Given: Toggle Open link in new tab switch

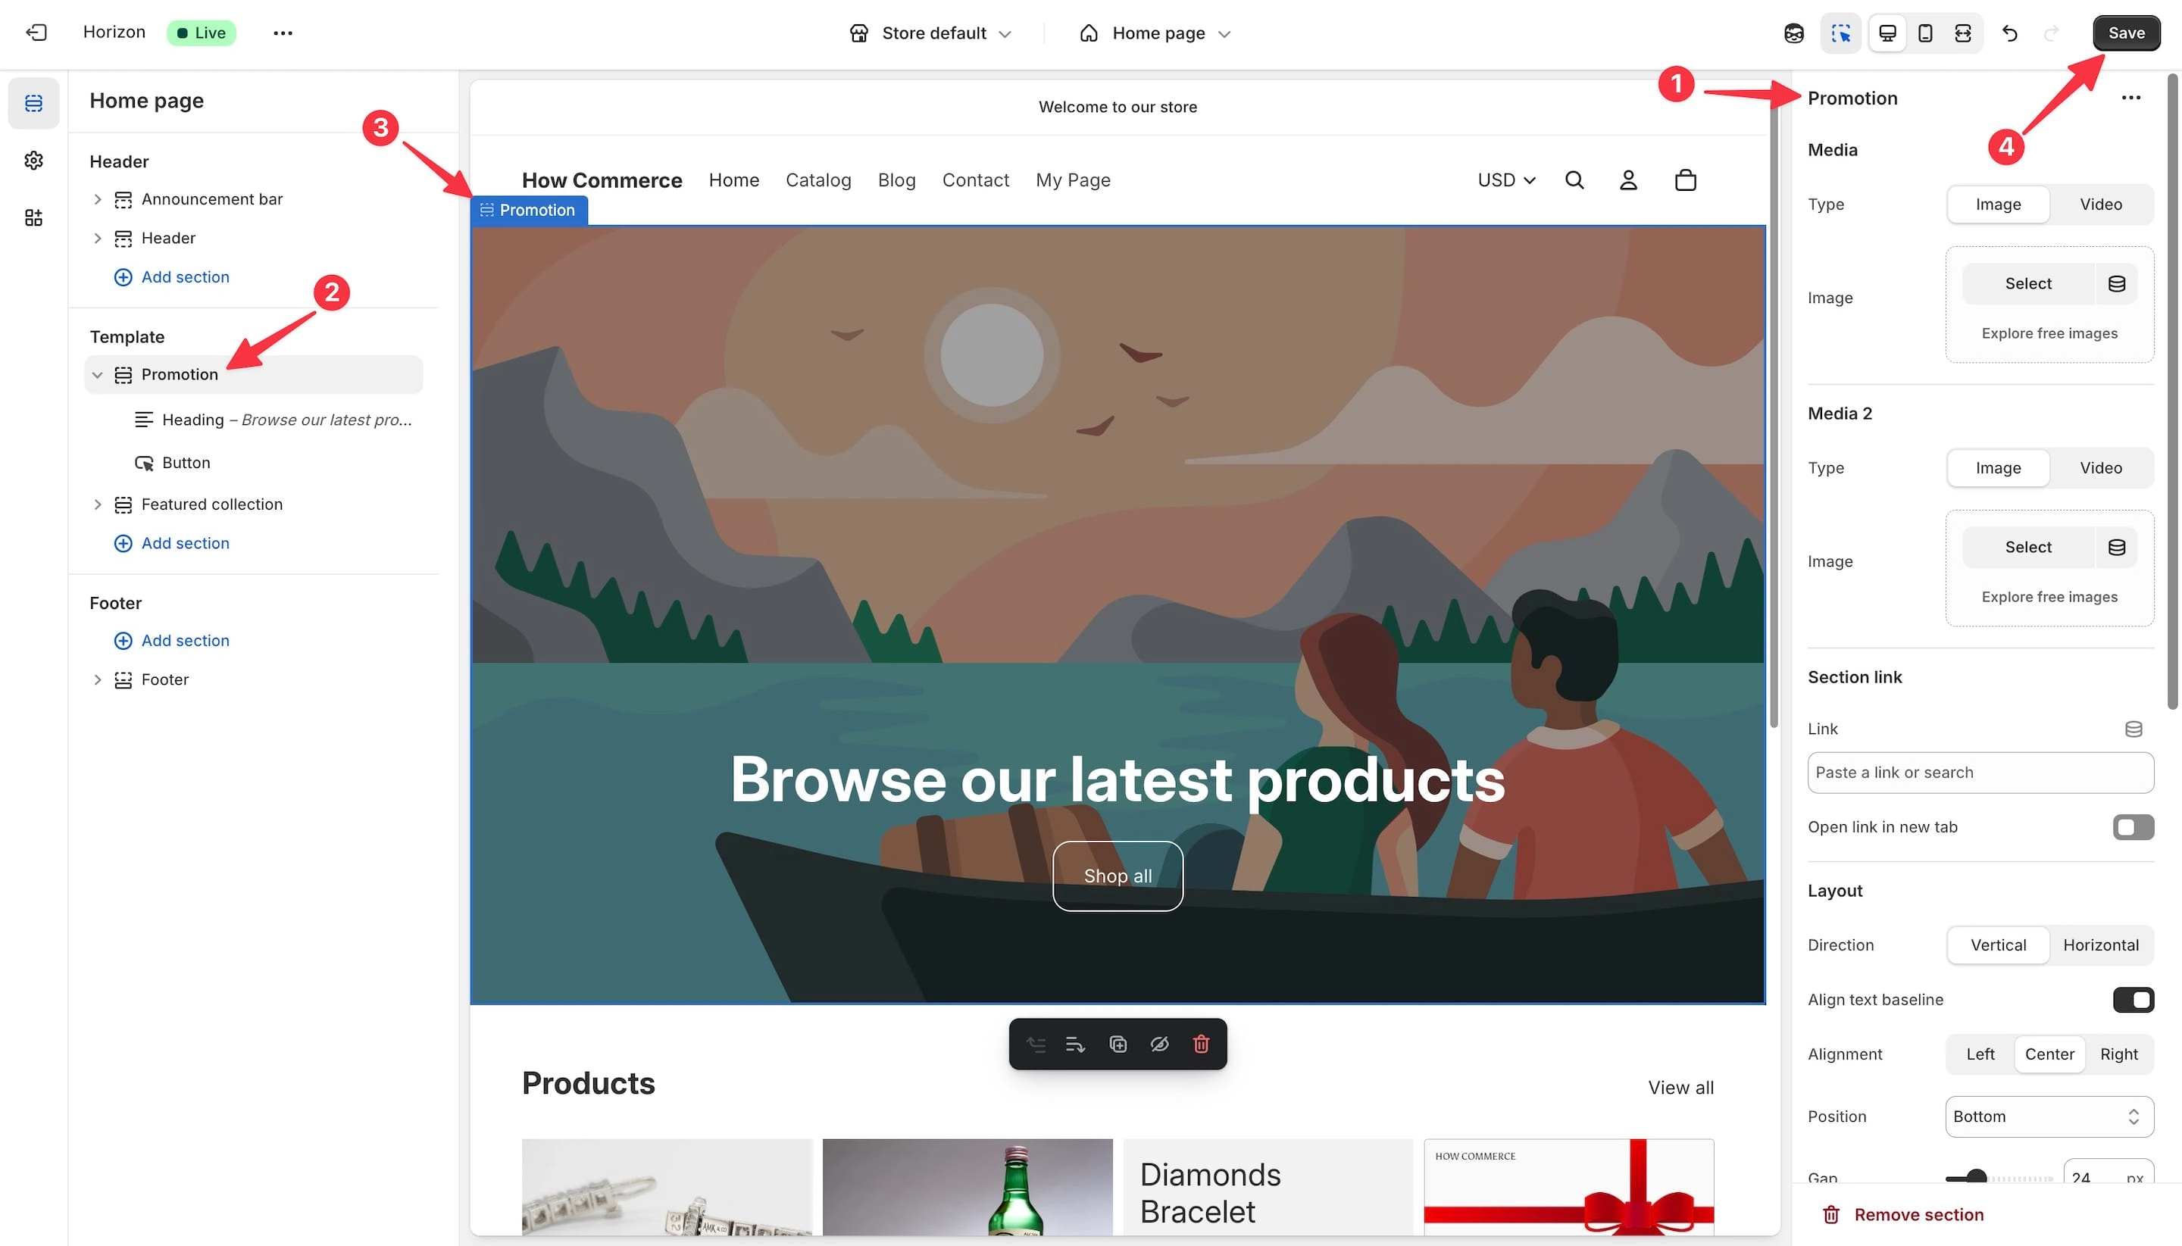Looking at the screenshot, I should [2132, 826].
